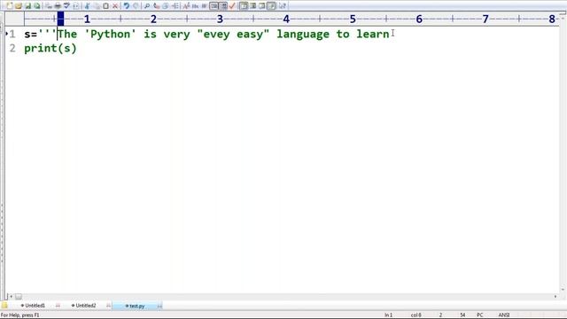Click the 'col 8' status bar entry
This screenshot has height=319, width=567.
point(416,315)
